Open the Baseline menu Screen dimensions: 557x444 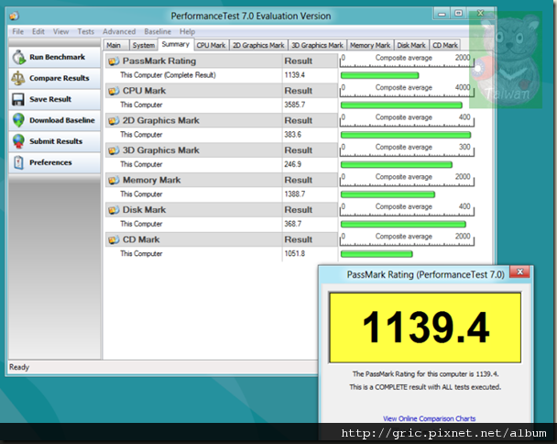point(158,32)
